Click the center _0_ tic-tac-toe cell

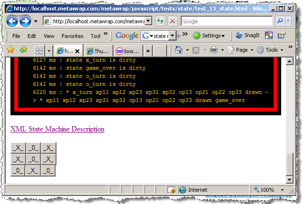(x=33, y=159)
